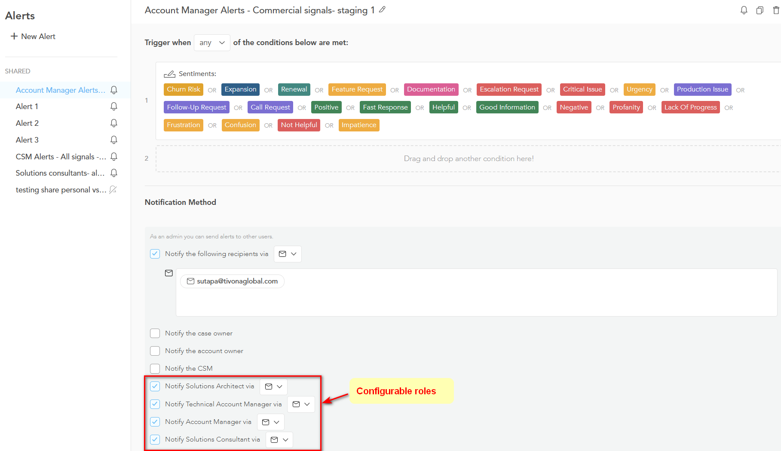Click the Profanity tag
Screen dimensions: 781x451
(x=626, y=107)
